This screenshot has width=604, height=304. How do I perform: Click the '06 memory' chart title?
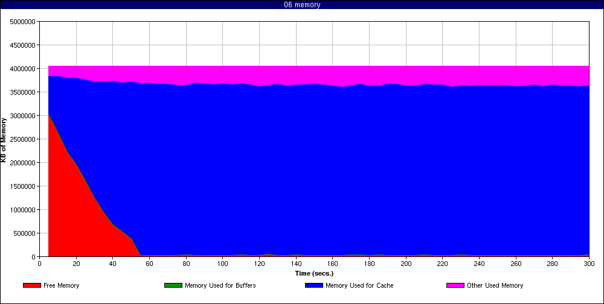pos(302,5)
